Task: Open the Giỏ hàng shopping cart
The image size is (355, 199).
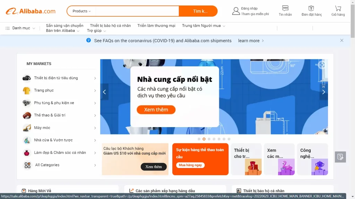Action: click(x=338, y=8)
